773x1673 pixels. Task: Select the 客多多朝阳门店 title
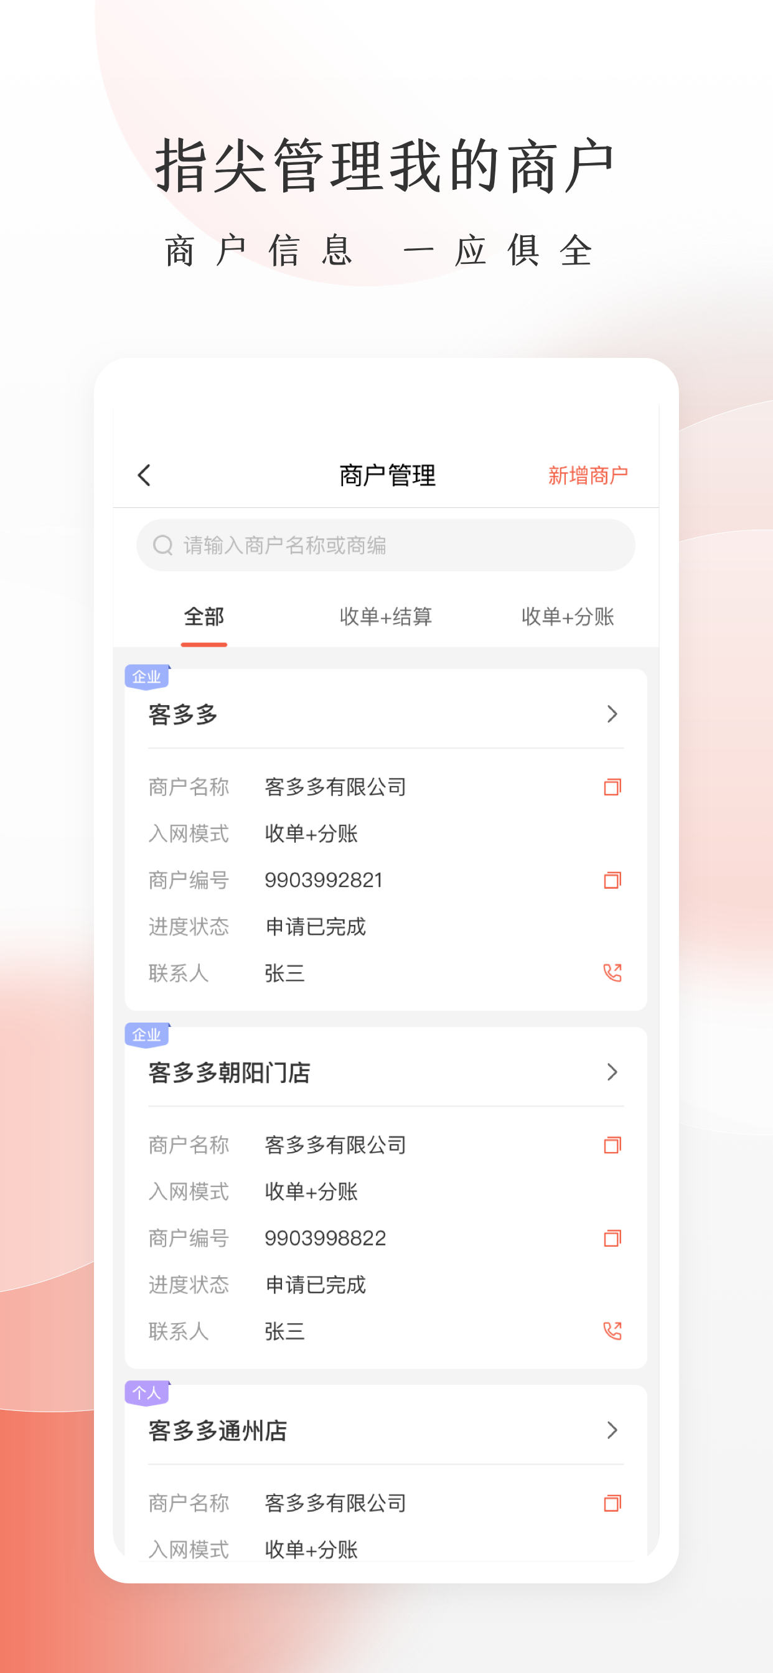tap(229, 1073)
